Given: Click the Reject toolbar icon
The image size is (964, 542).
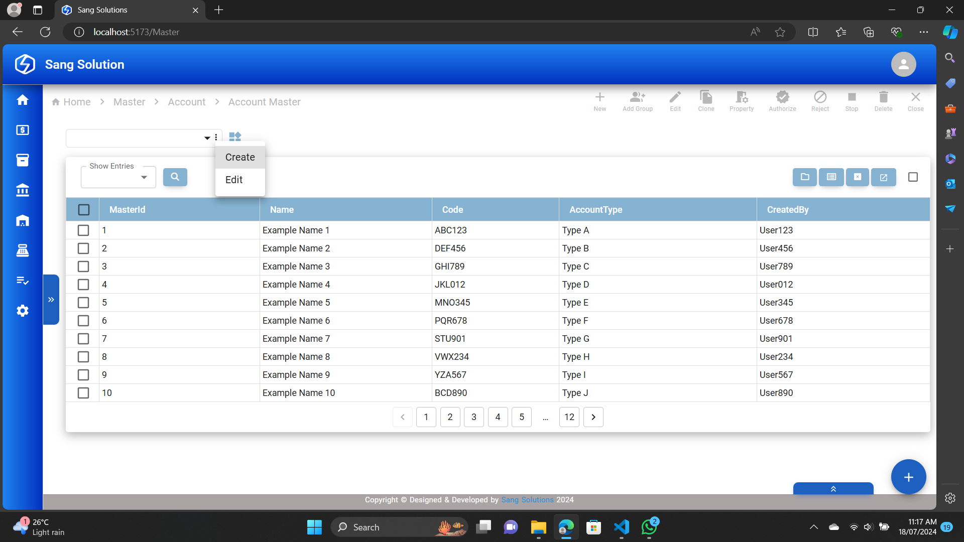Looking at the screenshot, I should pos(819,101).
